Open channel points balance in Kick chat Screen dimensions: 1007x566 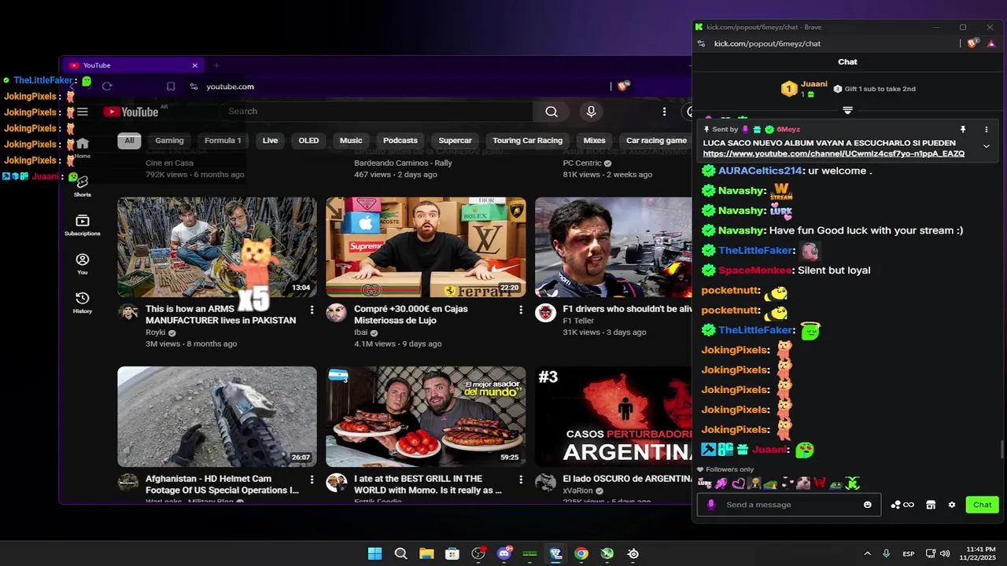click(902, 505)
